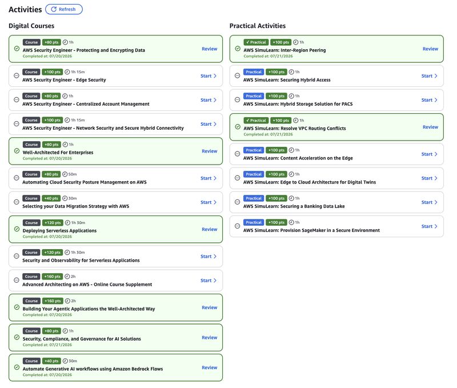
Task: Click title Security and Observability for Serverless Applications
Action: tap(81, 261)
